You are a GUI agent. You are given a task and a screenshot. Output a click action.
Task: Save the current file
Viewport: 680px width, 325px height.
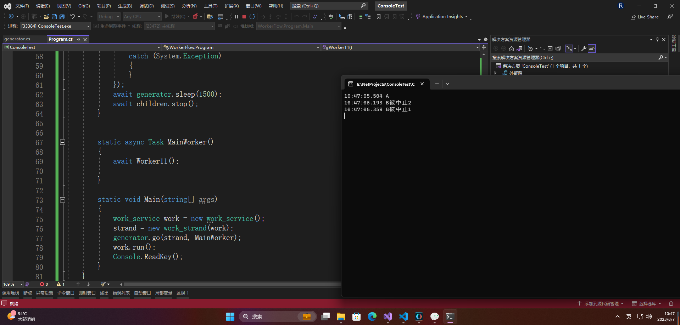pyautogui.click(x=54, y=17)
